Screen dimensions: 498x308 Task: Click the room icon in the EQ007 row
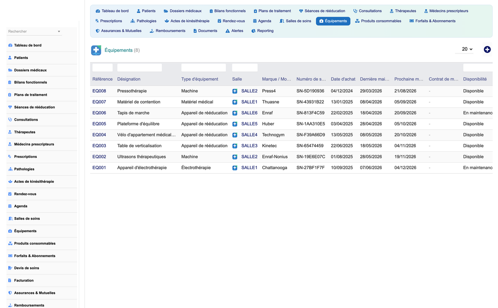click(235, 102)
